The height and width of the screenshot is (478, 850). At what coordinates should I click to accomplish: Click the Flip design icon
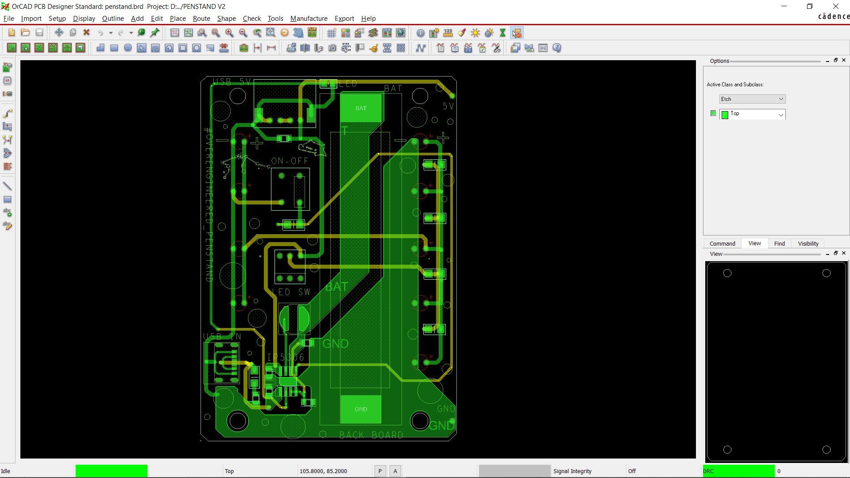[312, 33]
